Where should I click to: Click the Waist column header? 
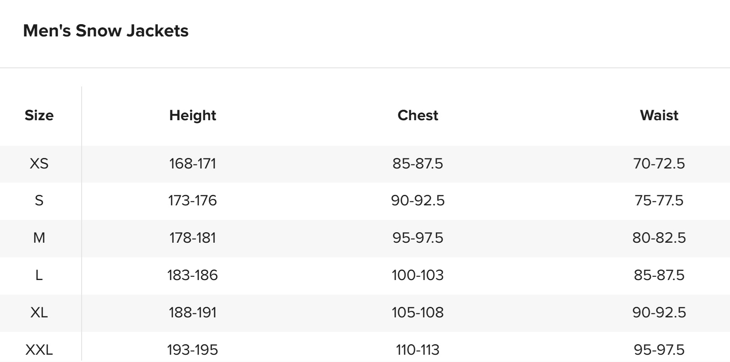(659, 116)
